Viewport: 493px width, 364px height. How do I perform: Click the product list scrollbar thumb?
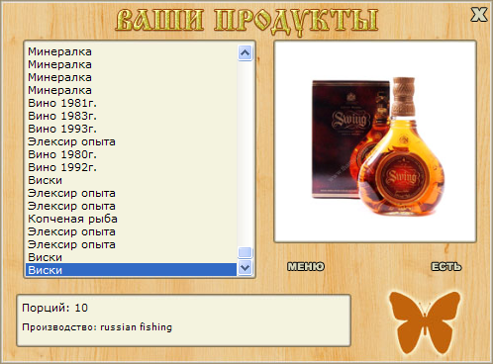click(245, 252)
